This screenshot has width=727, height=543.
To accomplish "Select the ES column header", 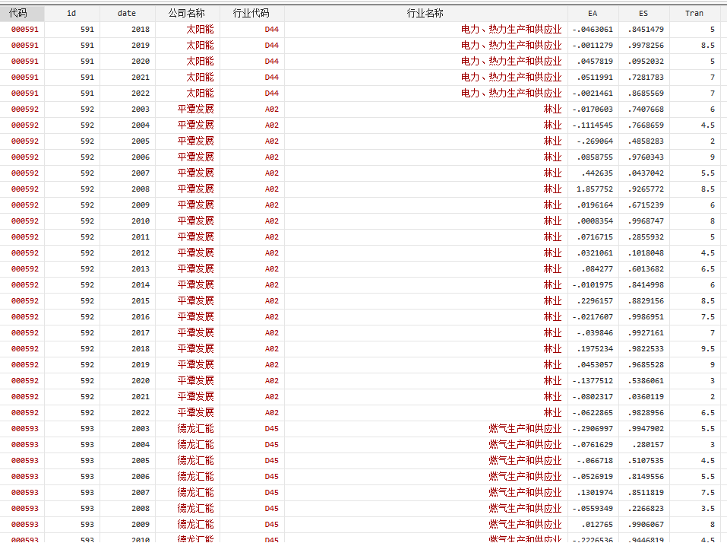I will pyautogui.click(x=643, y=13).
